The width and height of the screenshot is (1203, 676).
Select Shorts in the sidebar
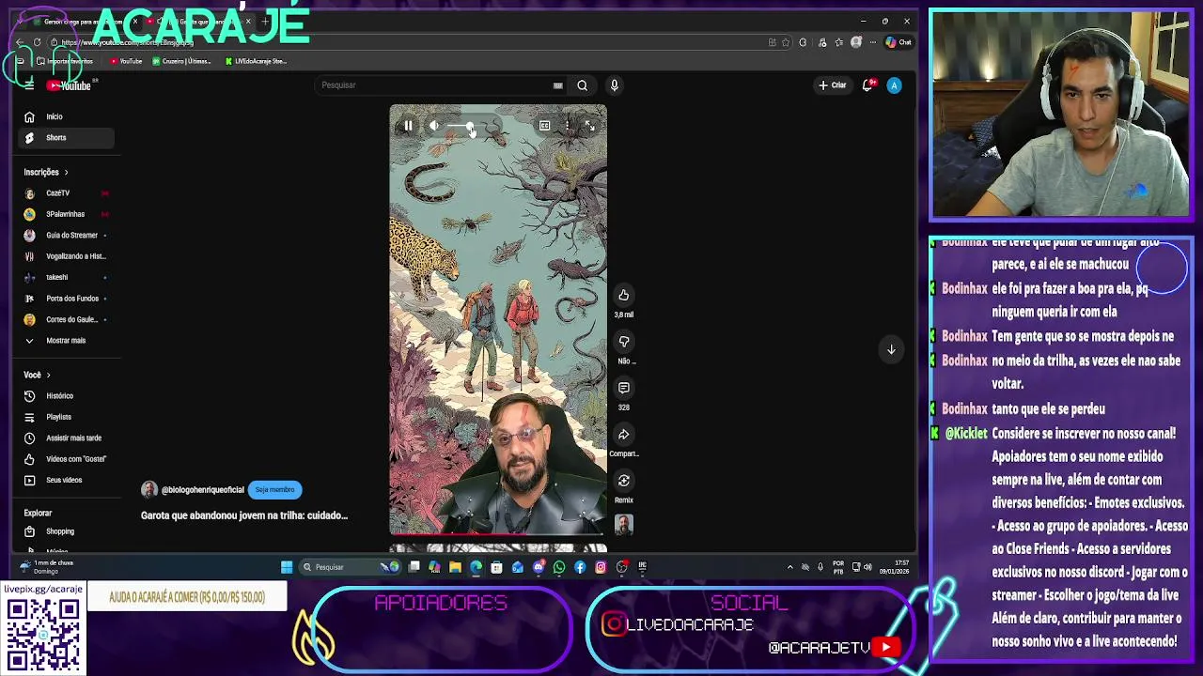pyautogui.click(x=65, y=138)
